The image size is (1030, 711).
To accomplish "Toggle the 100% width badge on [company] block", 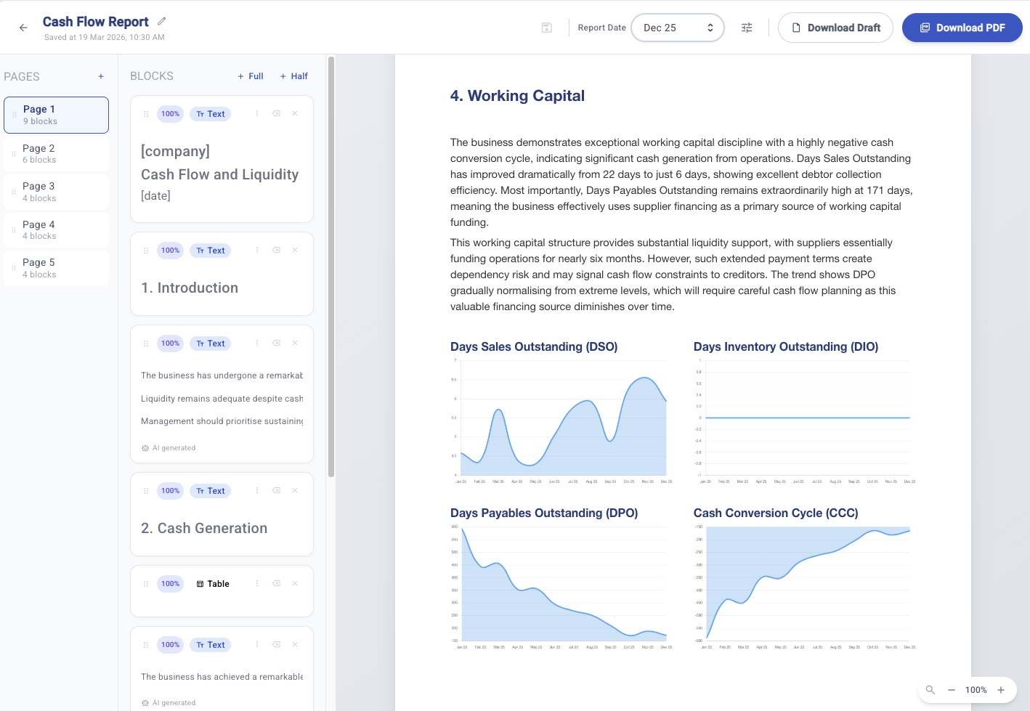I will tap(171, 114).
